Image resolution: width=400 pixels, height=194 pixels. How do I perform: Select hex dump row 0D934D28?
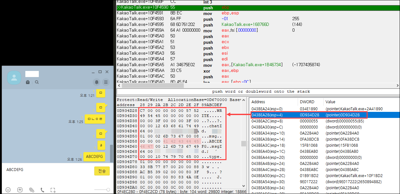(x=169, y=110)
